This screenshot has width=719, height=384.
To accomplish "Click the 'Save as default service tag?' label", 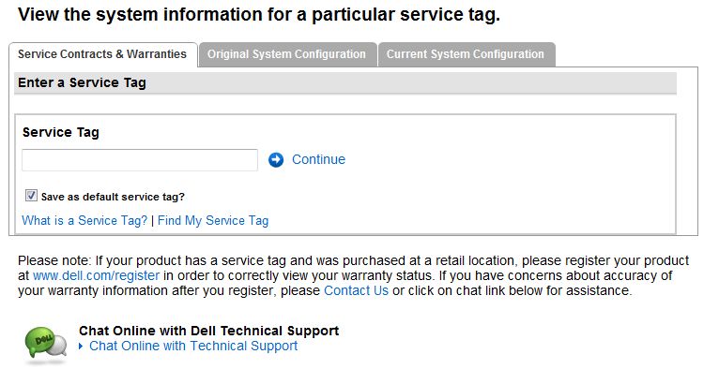I will 113,197.
